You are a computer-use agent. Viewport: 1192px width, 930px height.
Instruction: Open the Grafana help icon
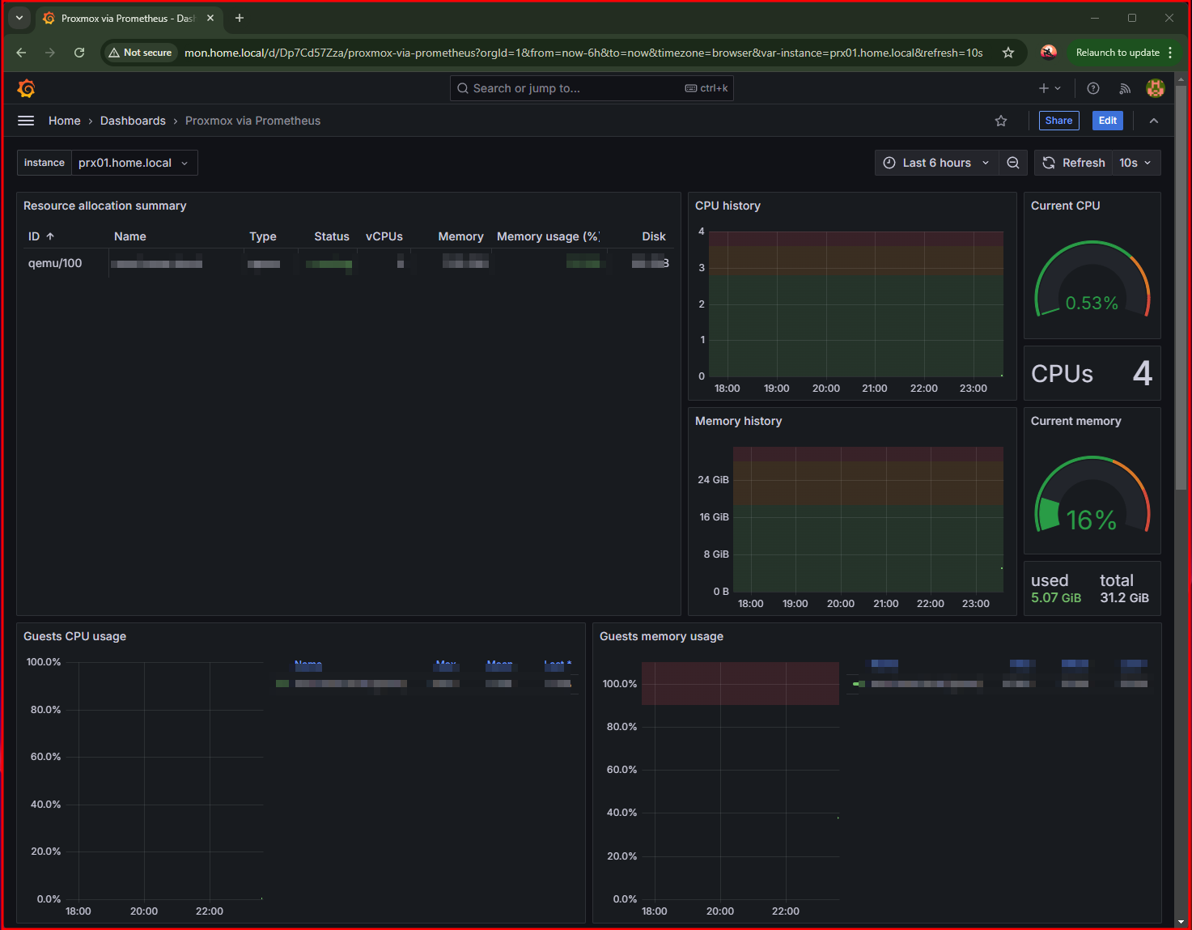[1093, 88]
